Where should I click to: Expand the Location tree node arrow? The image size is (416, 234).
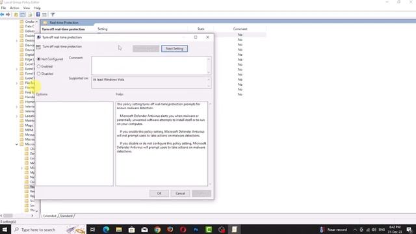click(17, 116)
